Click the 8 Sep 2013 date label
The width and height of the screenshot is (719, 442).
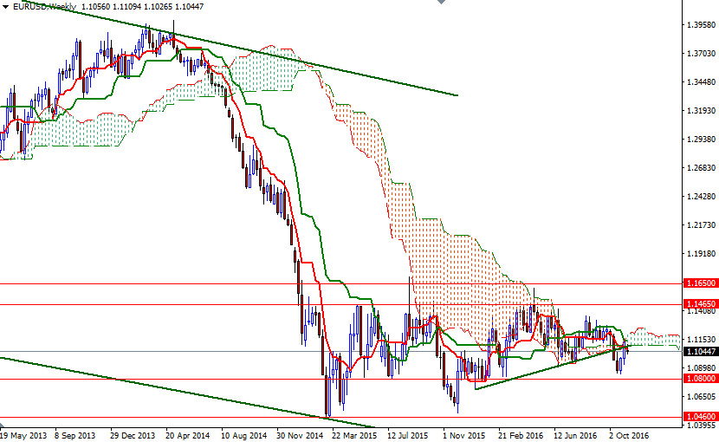tap(74, 435)
